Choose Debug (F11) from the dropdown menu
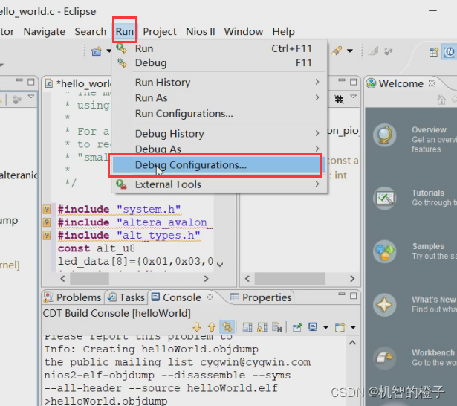The width and height of the screenshot is (457, 406). tap(219, 62)
